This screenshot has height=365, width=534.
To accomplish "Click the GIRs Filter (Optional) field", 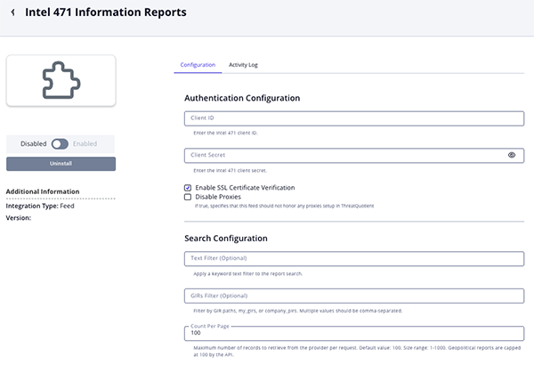I will pyautogui.click(x=354, y=296).
